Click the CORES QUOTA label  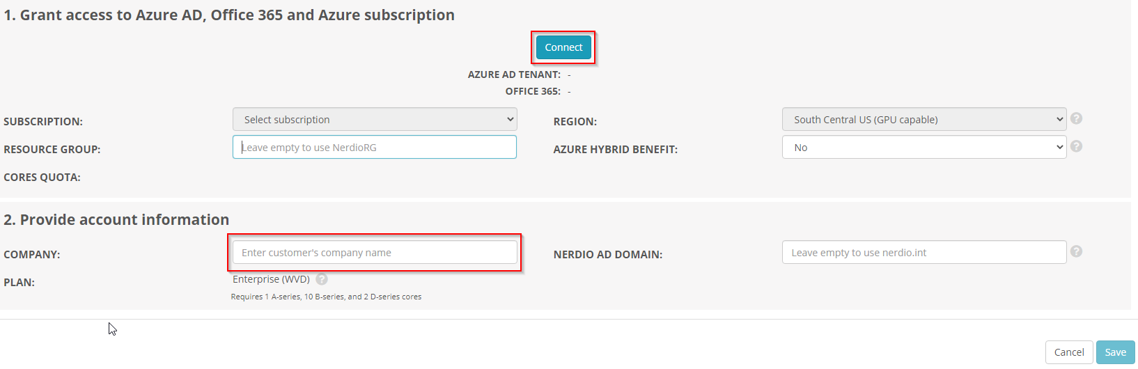(42, 178)
